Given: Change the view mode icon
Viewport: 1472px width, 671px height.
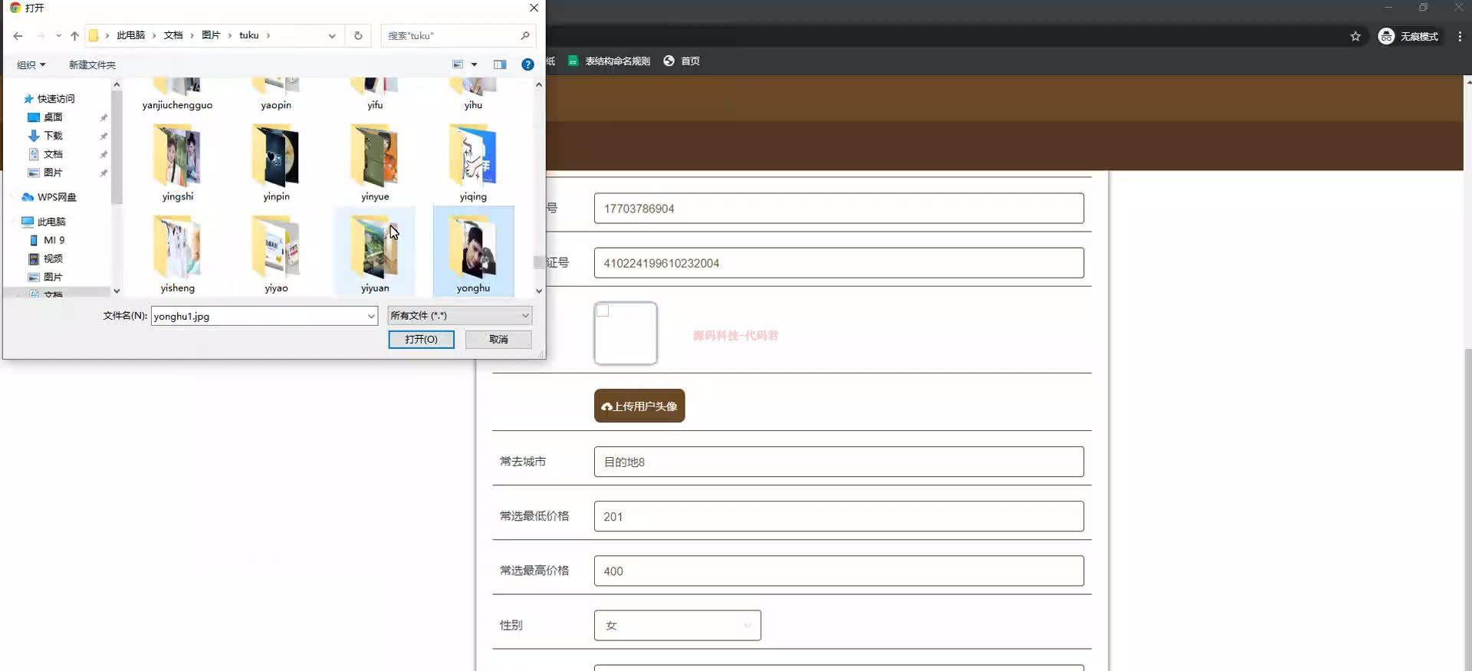Looking at the screenshot, I should [458, 64].
